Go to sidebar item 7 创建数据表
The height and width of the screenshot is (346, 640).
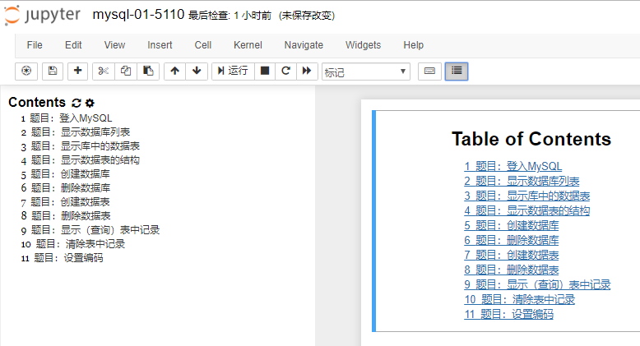coord(66,202)
